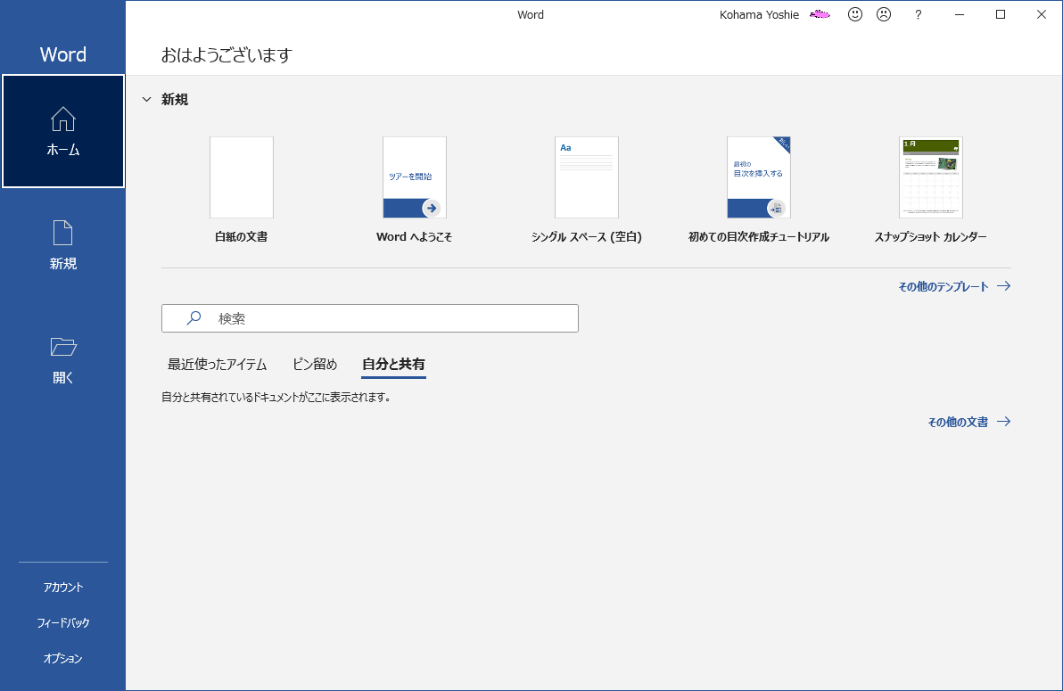The height and width of the screenshot is (691, 1063).
Task: Collapse the 新規 section chevron
Action: pyautogui.click(x=146, y=100)
